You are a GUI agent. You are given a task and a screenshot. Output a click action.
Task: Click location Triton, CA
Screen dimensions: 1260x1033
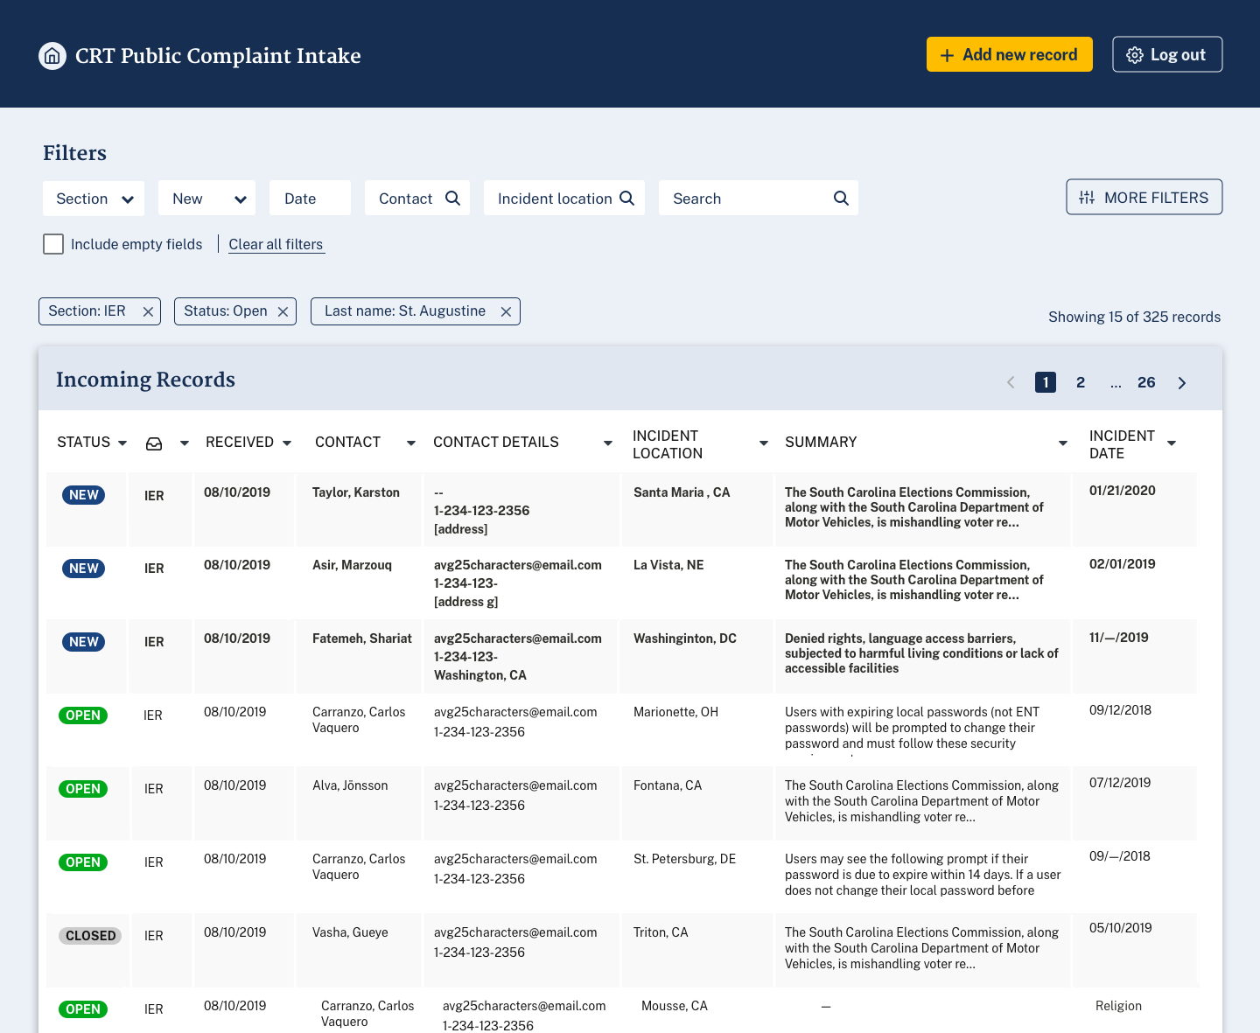(661, 932)
